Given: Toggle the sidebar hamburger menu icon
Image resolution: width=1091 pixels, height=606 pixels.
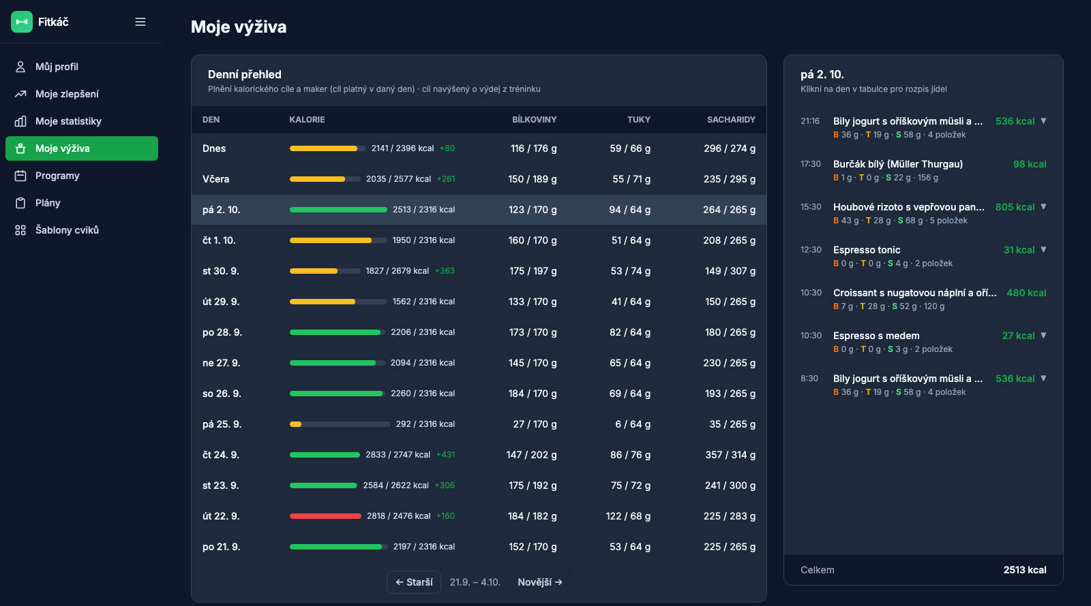Looking at the screenshot, I should [140, 22].
